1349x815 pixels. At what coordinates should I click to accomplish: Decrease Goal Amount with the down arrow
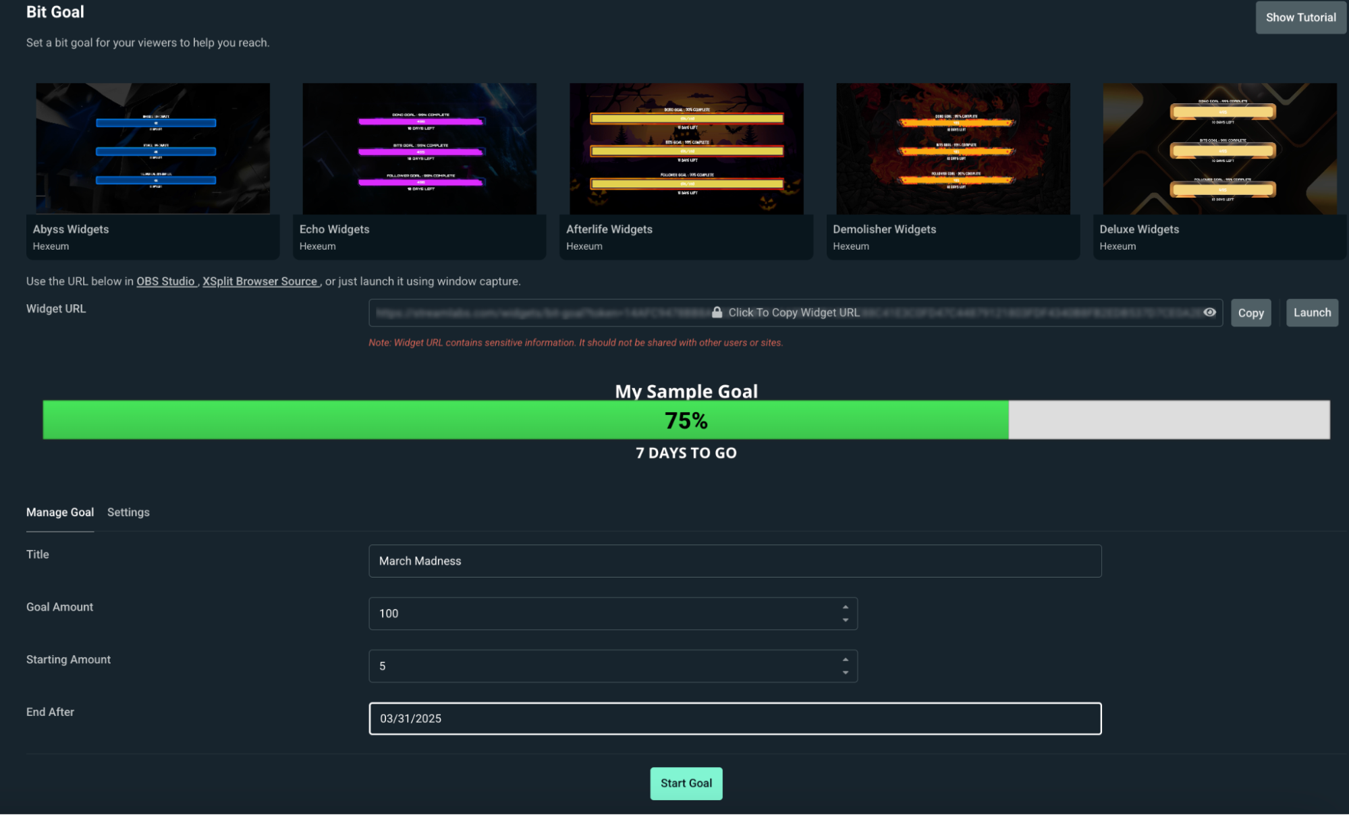click(x=844, y=620)
